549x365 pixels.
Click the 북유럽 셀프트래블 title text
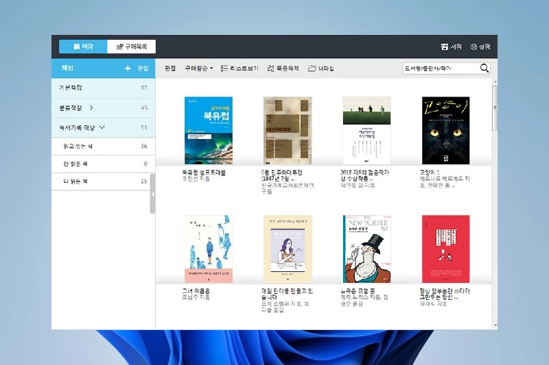tap(204, 172)
